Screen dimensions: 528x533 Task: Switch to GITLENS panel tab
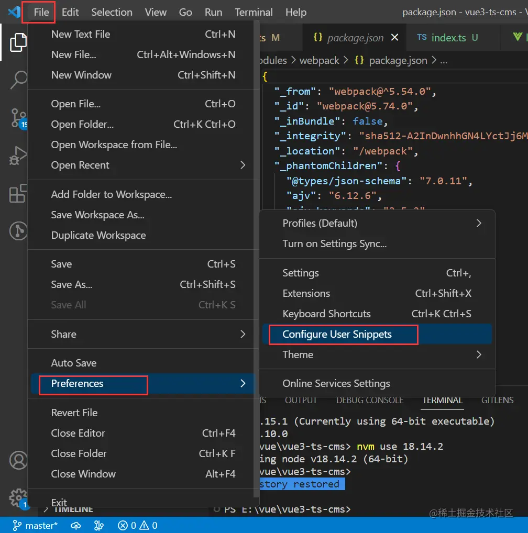coord(497,400)
